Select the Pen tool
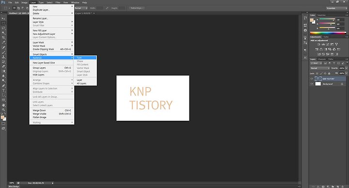 pos(3,86)
